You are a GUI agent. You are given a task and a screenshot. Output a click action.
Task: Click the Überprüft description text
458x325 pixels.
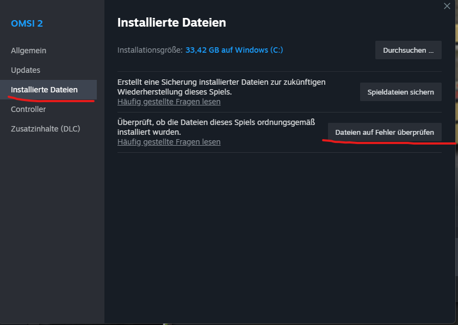click(x=216, y=127)
